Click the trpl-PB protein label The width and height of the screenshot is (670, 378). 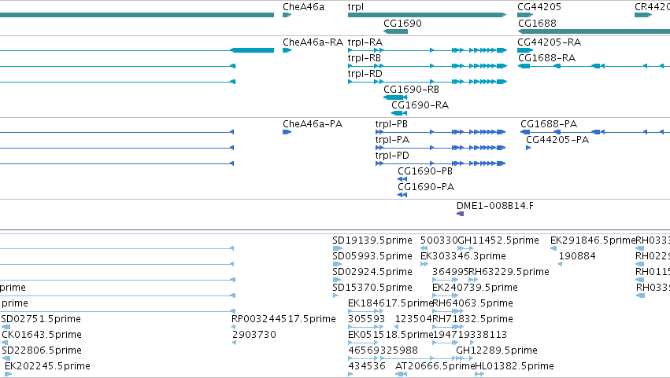[x=391, y=125]
